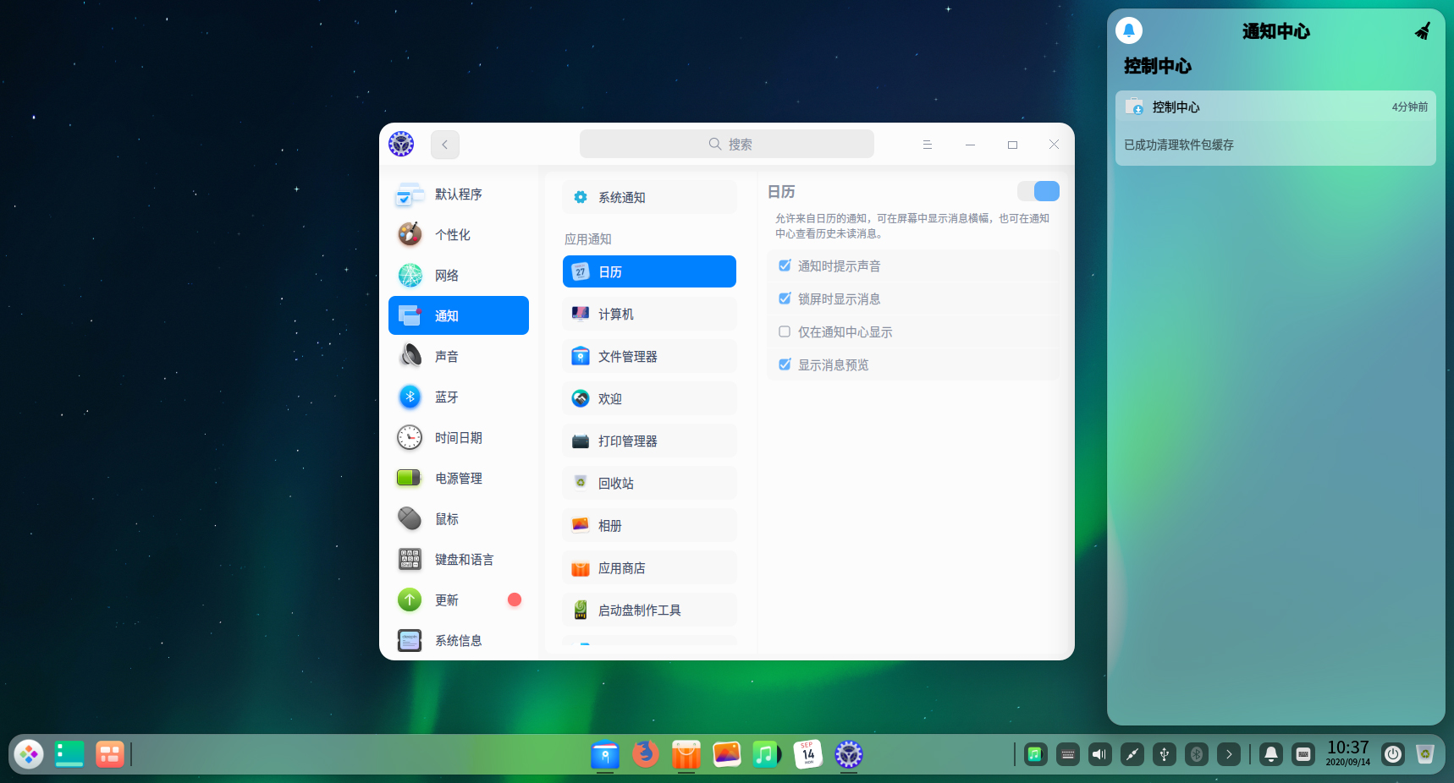
Task: Click the back arrow in Control Center
Action: coord(444,144)
